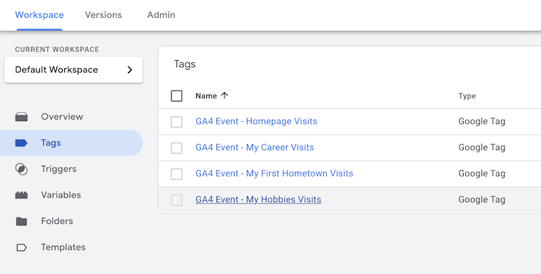Click the Variables brick icon
The image size is (541, 274).
22,196
